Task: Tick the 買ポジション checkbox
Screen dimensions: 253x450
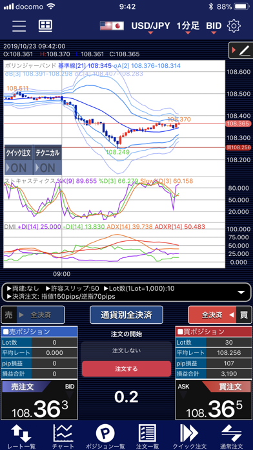Action: (x=181, y=332)
